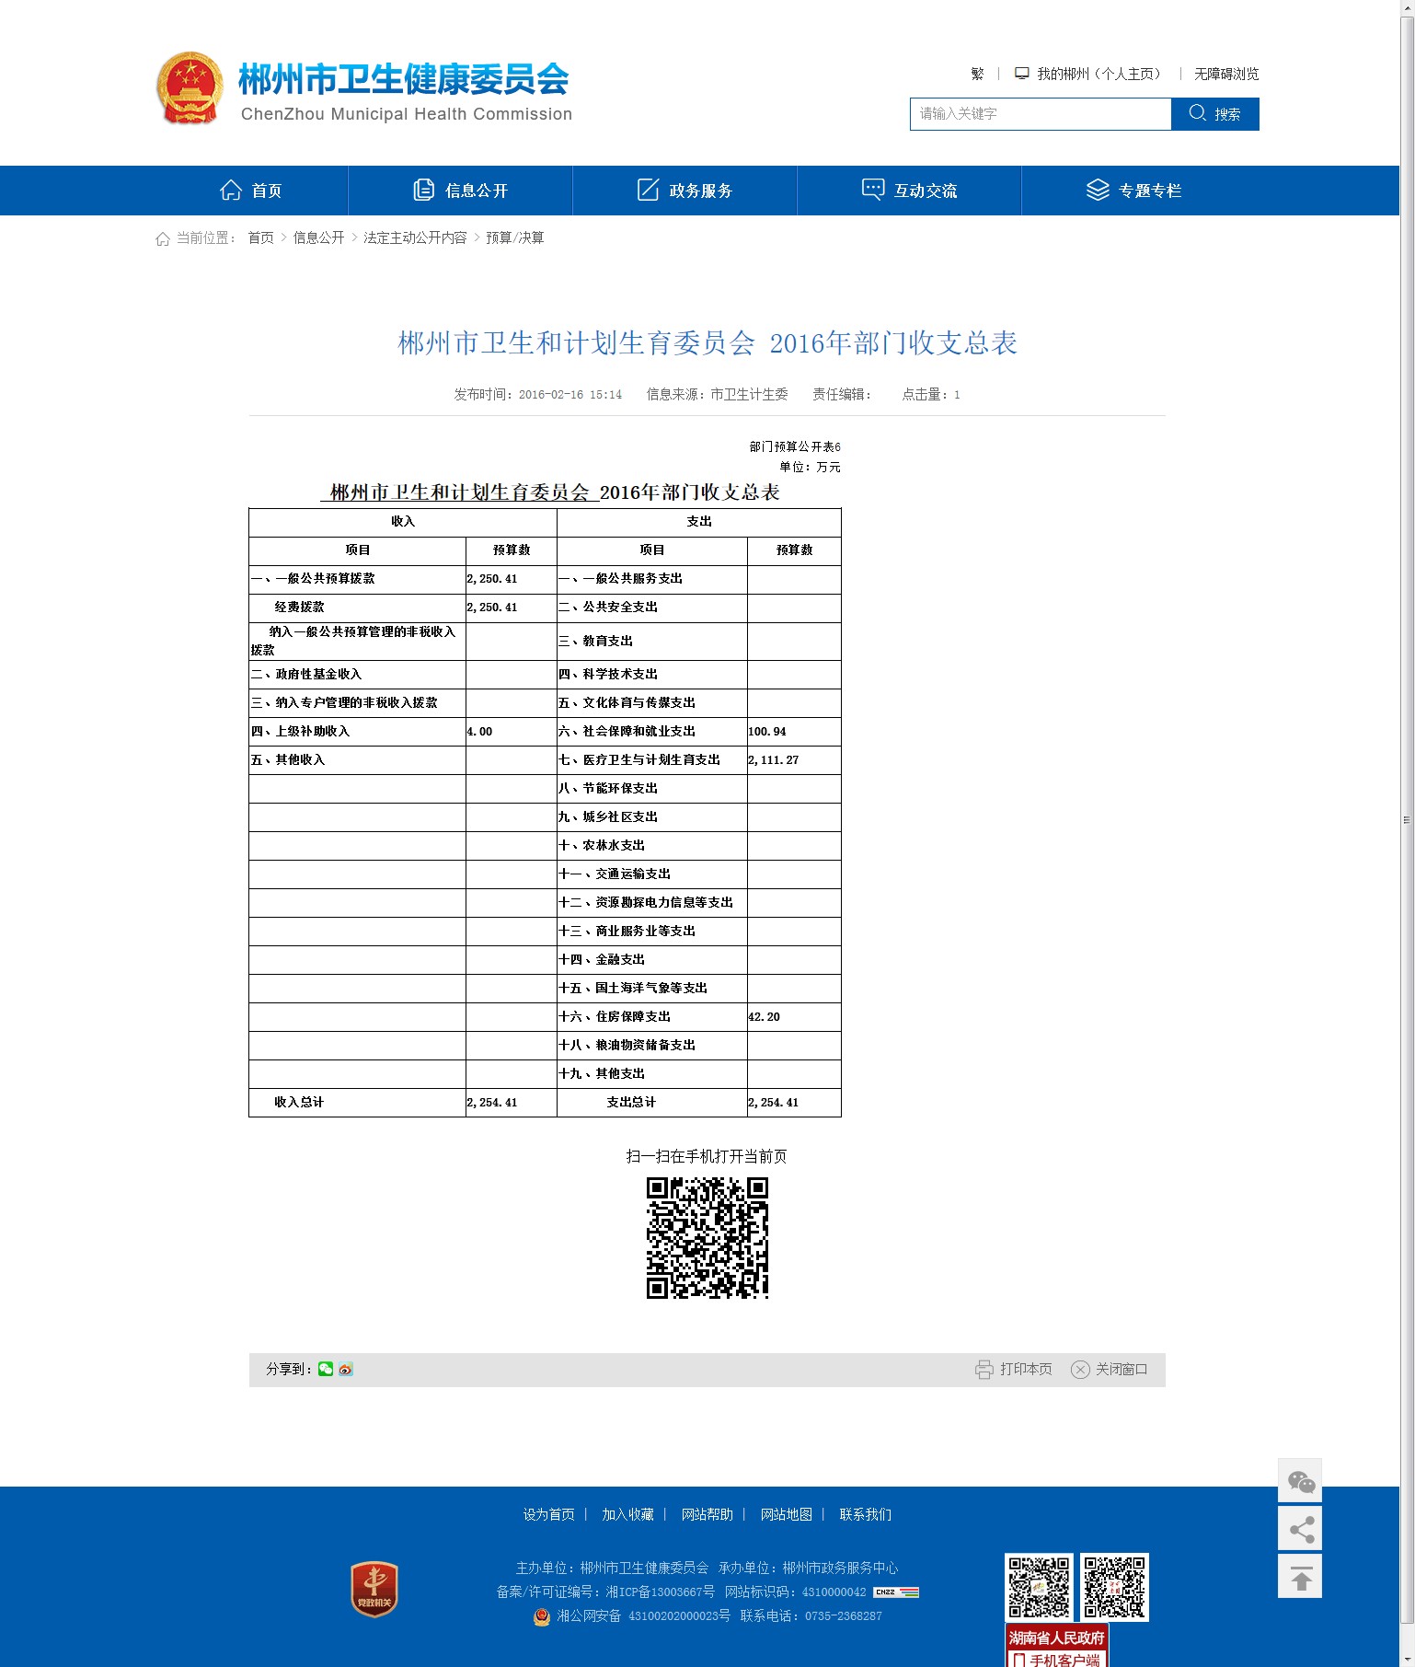Go to 法定主动公开内容 in the breadcrumb

tap(415, 237)
